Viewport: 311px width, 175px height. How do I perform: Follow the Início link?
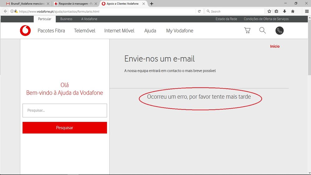click(275, 46)
